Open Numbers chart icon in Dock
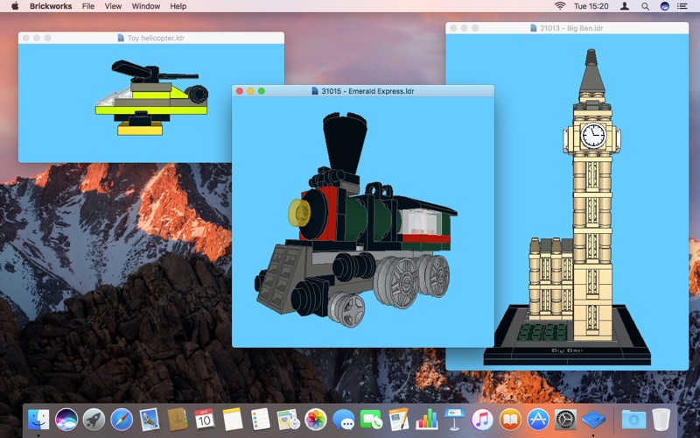700x438 pixels. [427, 420]
